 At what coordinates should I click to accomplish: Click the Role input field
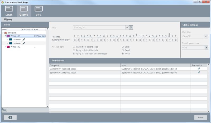99,27
